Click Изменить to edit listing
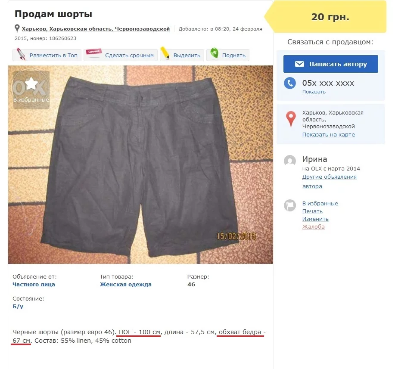Screen dimensions: 395x369 tap(315, 219)
